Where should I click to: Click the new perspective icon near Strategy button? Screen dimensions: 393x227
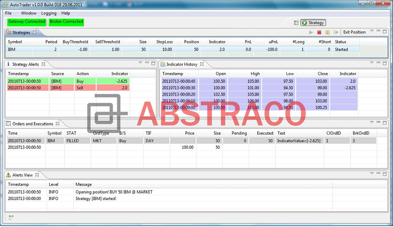297,22
